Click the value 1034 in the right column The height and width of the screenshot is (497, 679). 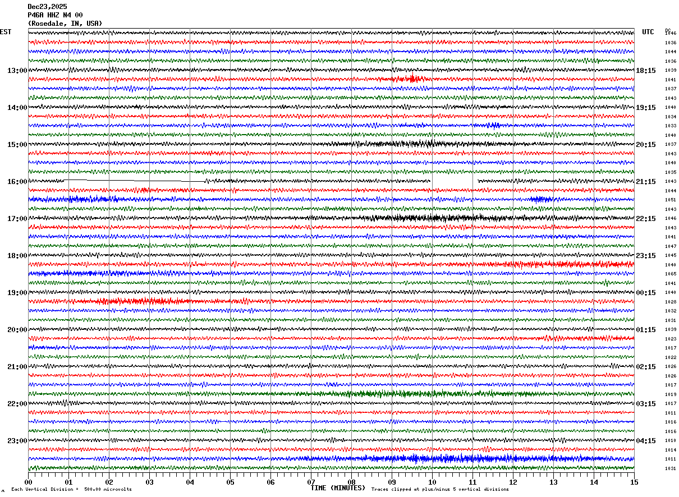point(671,117)
